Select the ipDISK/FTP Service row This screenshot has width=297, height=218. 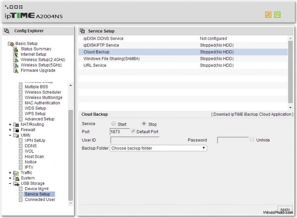(183, 45)
